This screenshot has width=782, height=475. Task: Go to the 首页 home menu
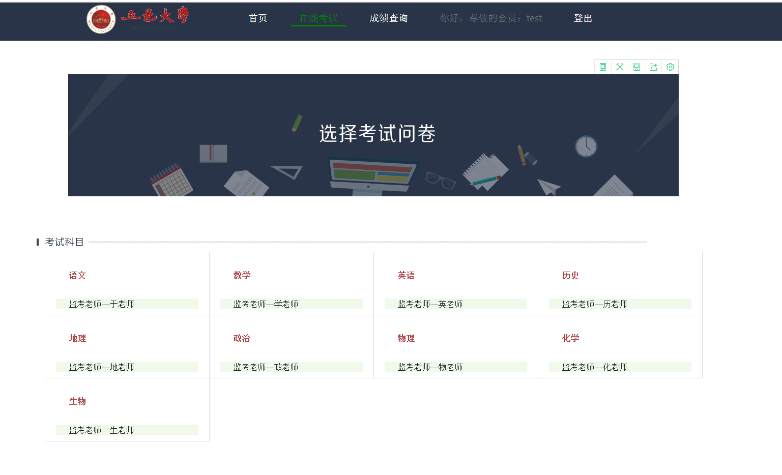[258, 18]
